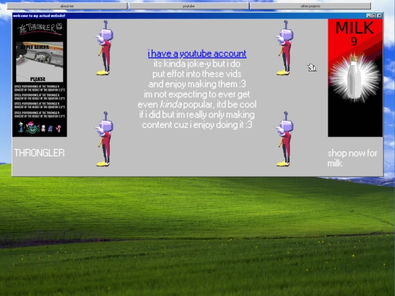Click the upper-left robot character figure
This screenshot has height=296, width=395.
(105, 48)
